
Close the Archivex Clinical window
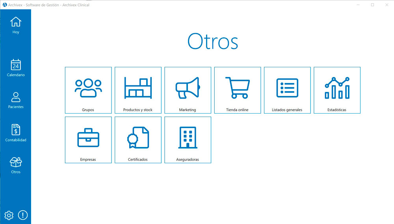387,5
